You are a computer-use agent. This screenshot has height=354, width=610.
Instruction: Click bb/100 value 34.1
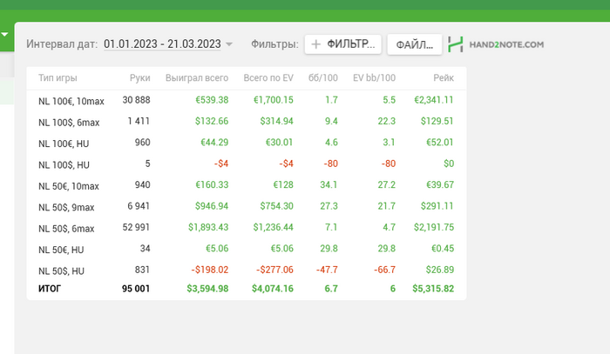(329, 184)
